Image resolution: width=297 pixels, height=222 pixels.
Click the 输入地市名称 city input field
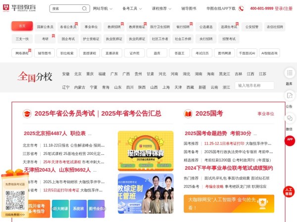[x=254, y=85]
